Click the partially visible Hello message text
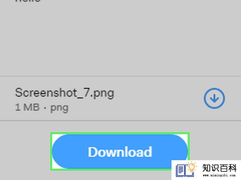The height and width of the screenshot is (180, 241). click(x=28, y=1)
